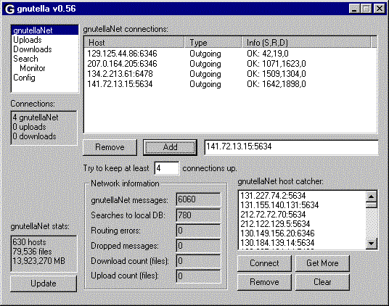Click the 0 downloads status line
The width and height of the screenshot is (389, 306).
pyautogui.click(x=34, y=136)
